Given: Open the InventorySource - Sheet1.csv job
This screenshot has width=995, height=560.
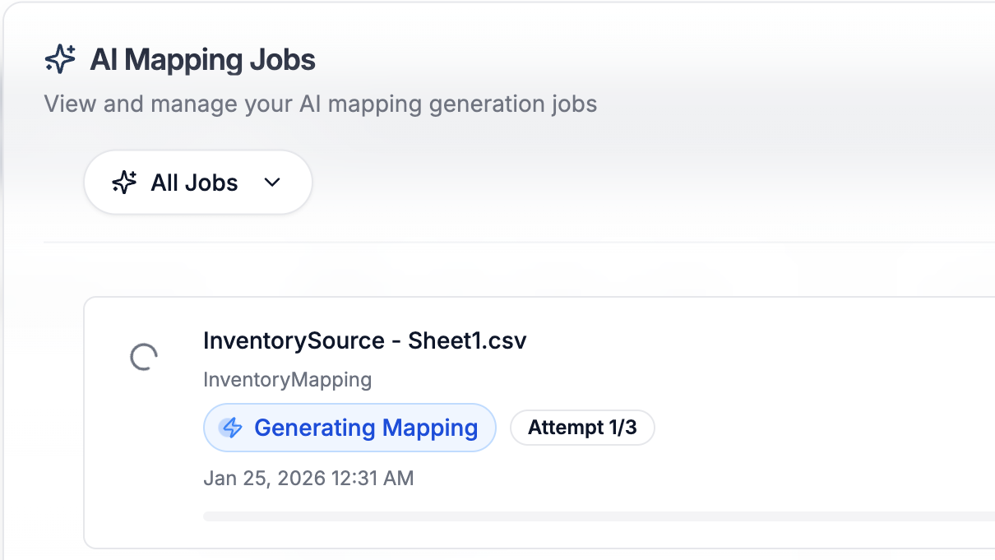Looking at the screenshot, I should click(364, 340).
